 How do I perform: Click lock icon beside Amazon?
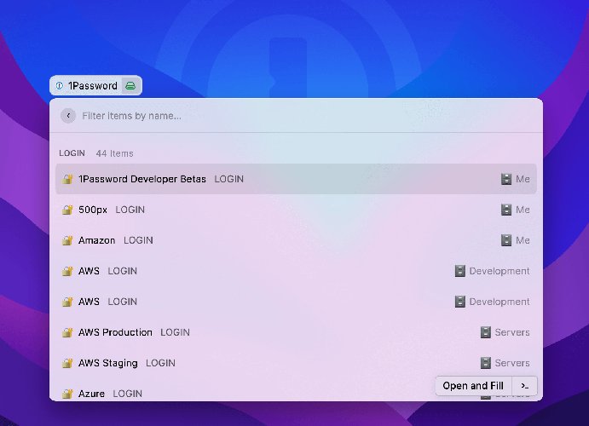pos(67,240)
